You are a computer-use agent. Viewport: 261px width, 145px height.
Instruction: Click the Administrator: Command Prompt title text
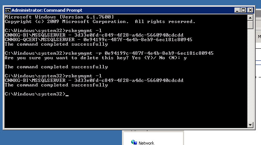(47, 10)
